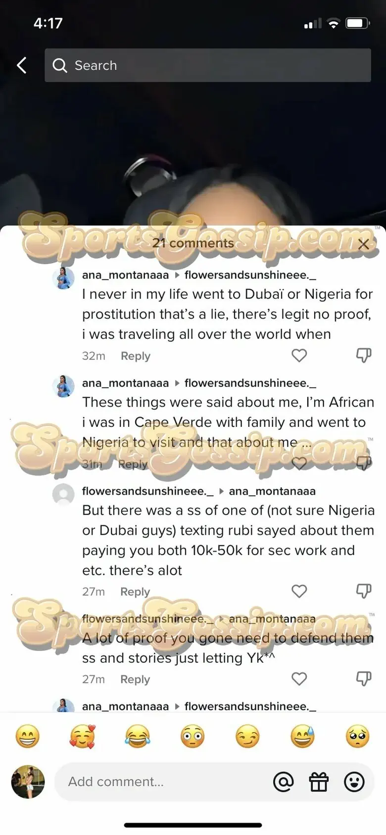This screenshot has width=386, height=835.
Task: Dislike the 'texting rubi' comment
Action: point(364,591)
